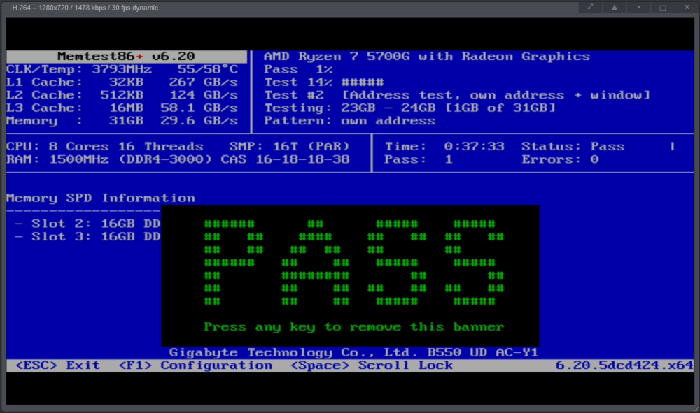Click "Press any key to remove this banner"
700x413 pixels.
click(353, 327)
